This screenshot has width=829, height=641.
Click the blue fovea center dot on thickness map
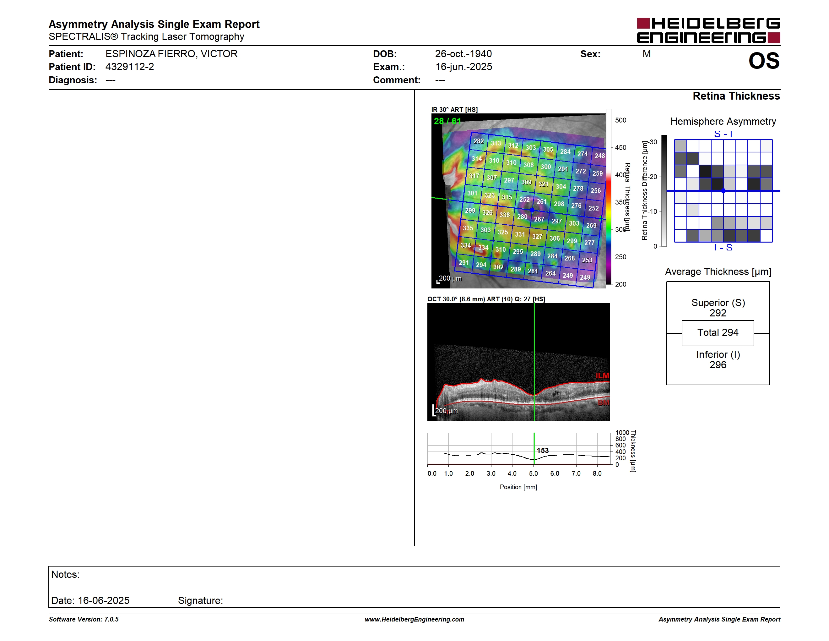[x=532, y=210]
